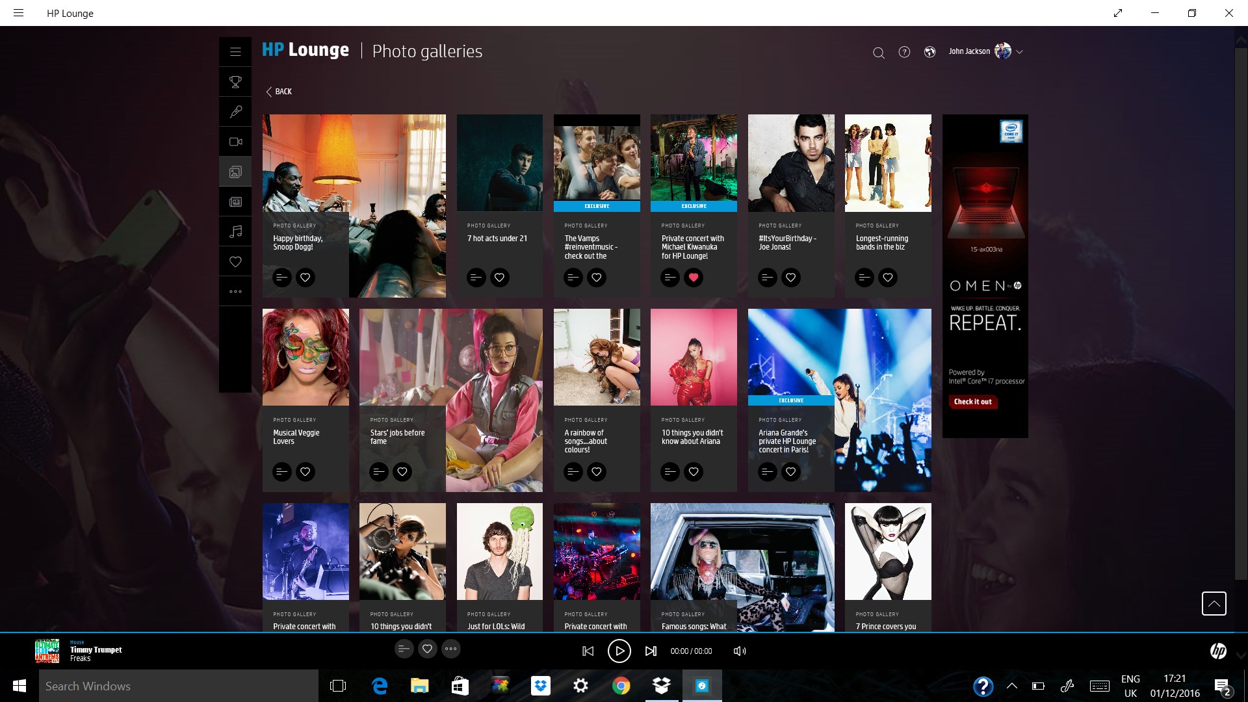This screenshot has width=1248, height=702.
Task: Click the HP logo in player bar
Action: tap(1218, 651)
